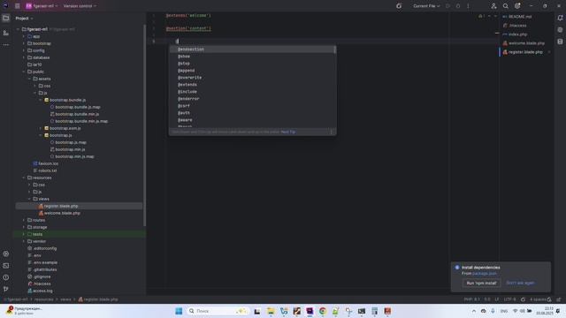Expand the vendor folder

pos(24,241)
